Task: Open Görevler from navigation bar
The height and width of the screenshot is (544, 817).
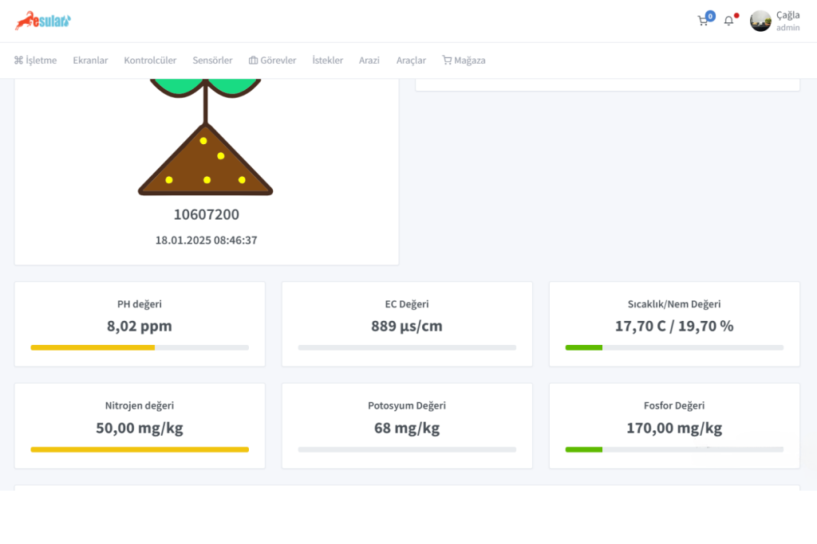Action: coord(272,60)
